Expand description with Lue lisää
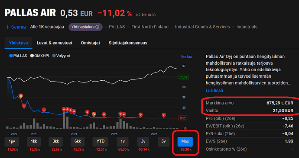 (x=214, y=90)
